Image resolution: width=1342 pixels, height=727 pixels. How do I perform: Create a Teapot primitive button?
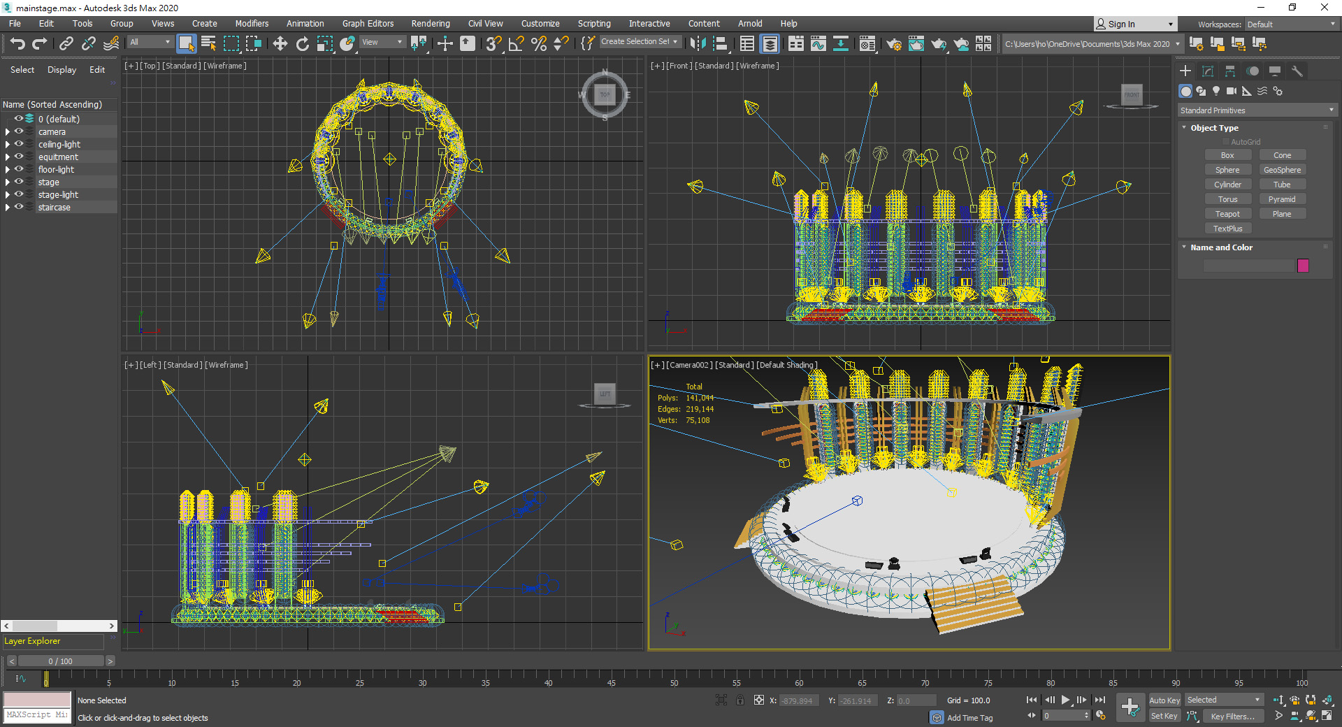pos(1227,214)
